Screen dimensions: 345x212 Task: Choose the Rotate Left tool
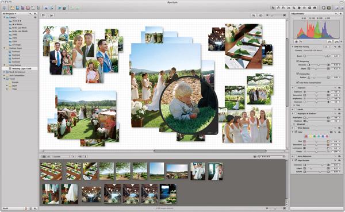pyautogui.click(x=278, y=8)
